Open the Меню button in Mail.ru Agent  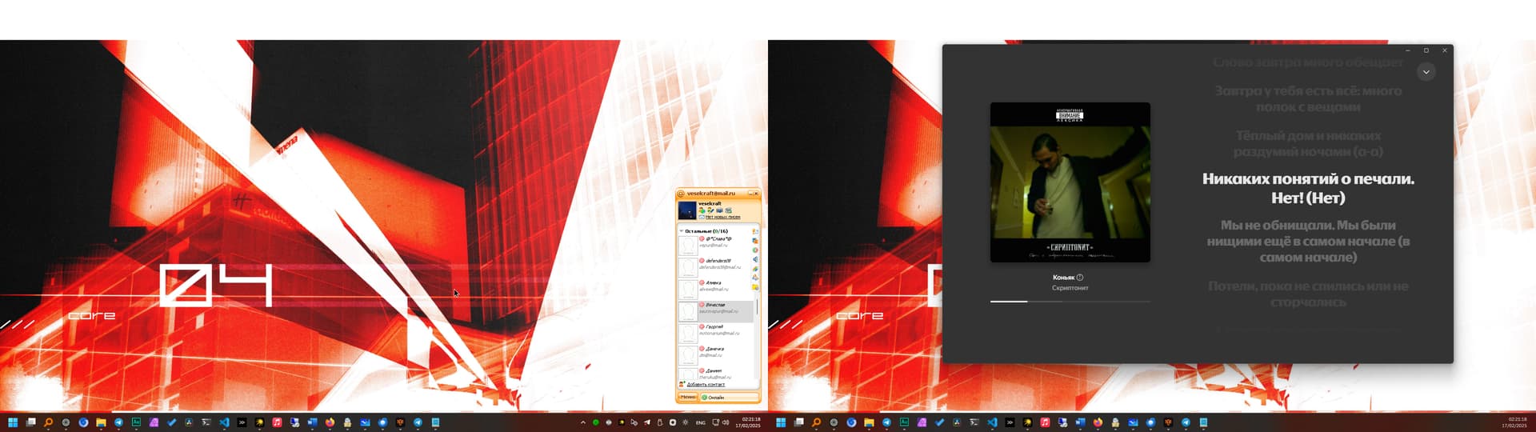pyautogui.click(x=687, y=397)
